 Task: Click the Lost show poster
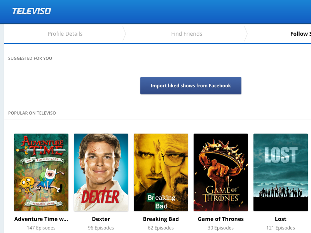(x=281, y=172)
